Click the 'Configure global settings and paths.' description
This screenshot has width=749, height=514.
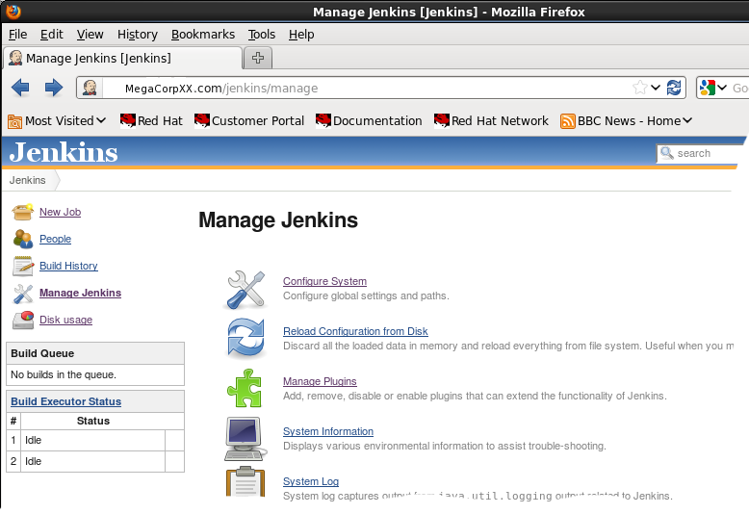point(366,296)
